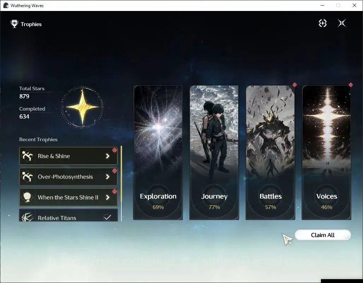The height and width of the screenshot is (283, 363).
Task: Click the Battles card monster artwork
Action: pos(270,132)
